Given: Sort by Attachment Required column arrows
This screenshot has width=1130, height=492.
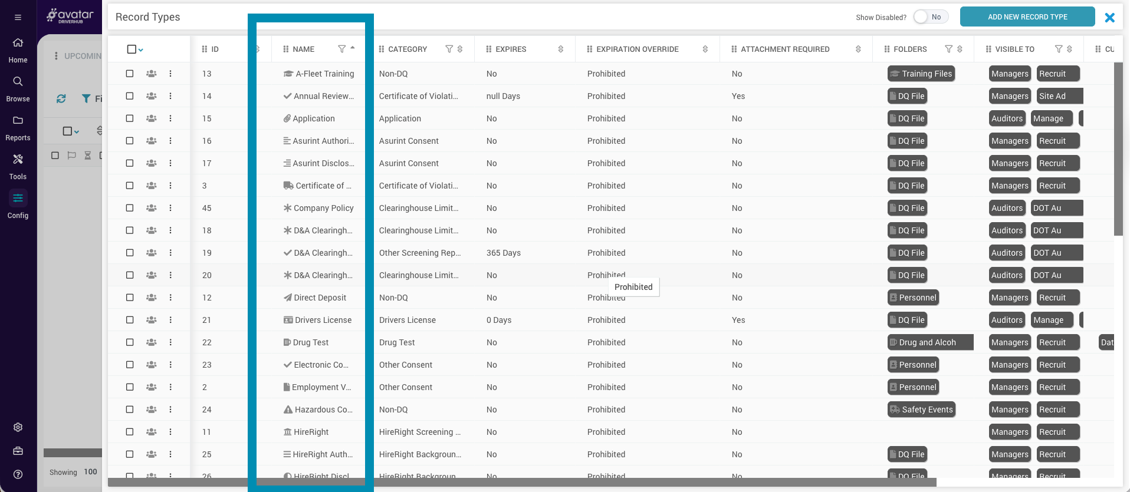Looking at the screenshot, I should tap(858, 49).
